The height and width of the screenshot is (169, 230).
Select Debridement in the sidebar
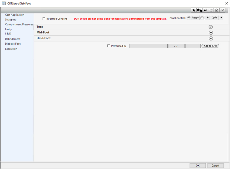pyautogui.click(x=13, y=39)
